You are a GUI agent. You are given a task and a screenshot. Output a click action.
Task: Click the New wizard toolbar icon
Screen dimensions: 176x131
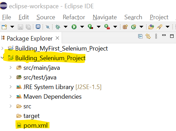point(4,27)
